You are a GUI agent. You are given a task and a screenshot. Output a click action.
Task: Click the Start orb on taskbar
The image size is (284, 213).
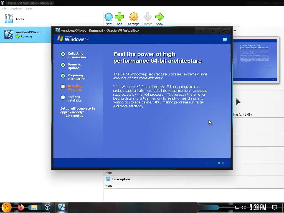7,207
